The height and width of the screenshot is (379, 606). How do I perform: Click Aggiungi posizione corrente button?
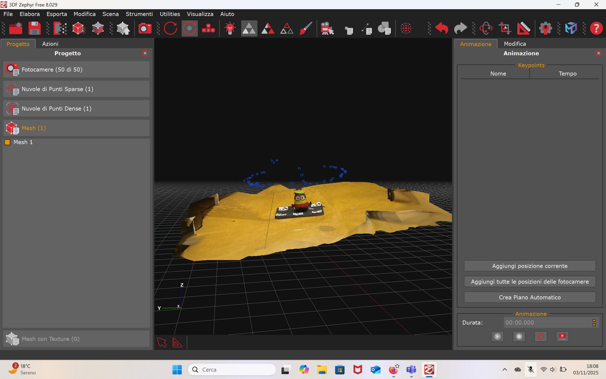pos(529,266)
